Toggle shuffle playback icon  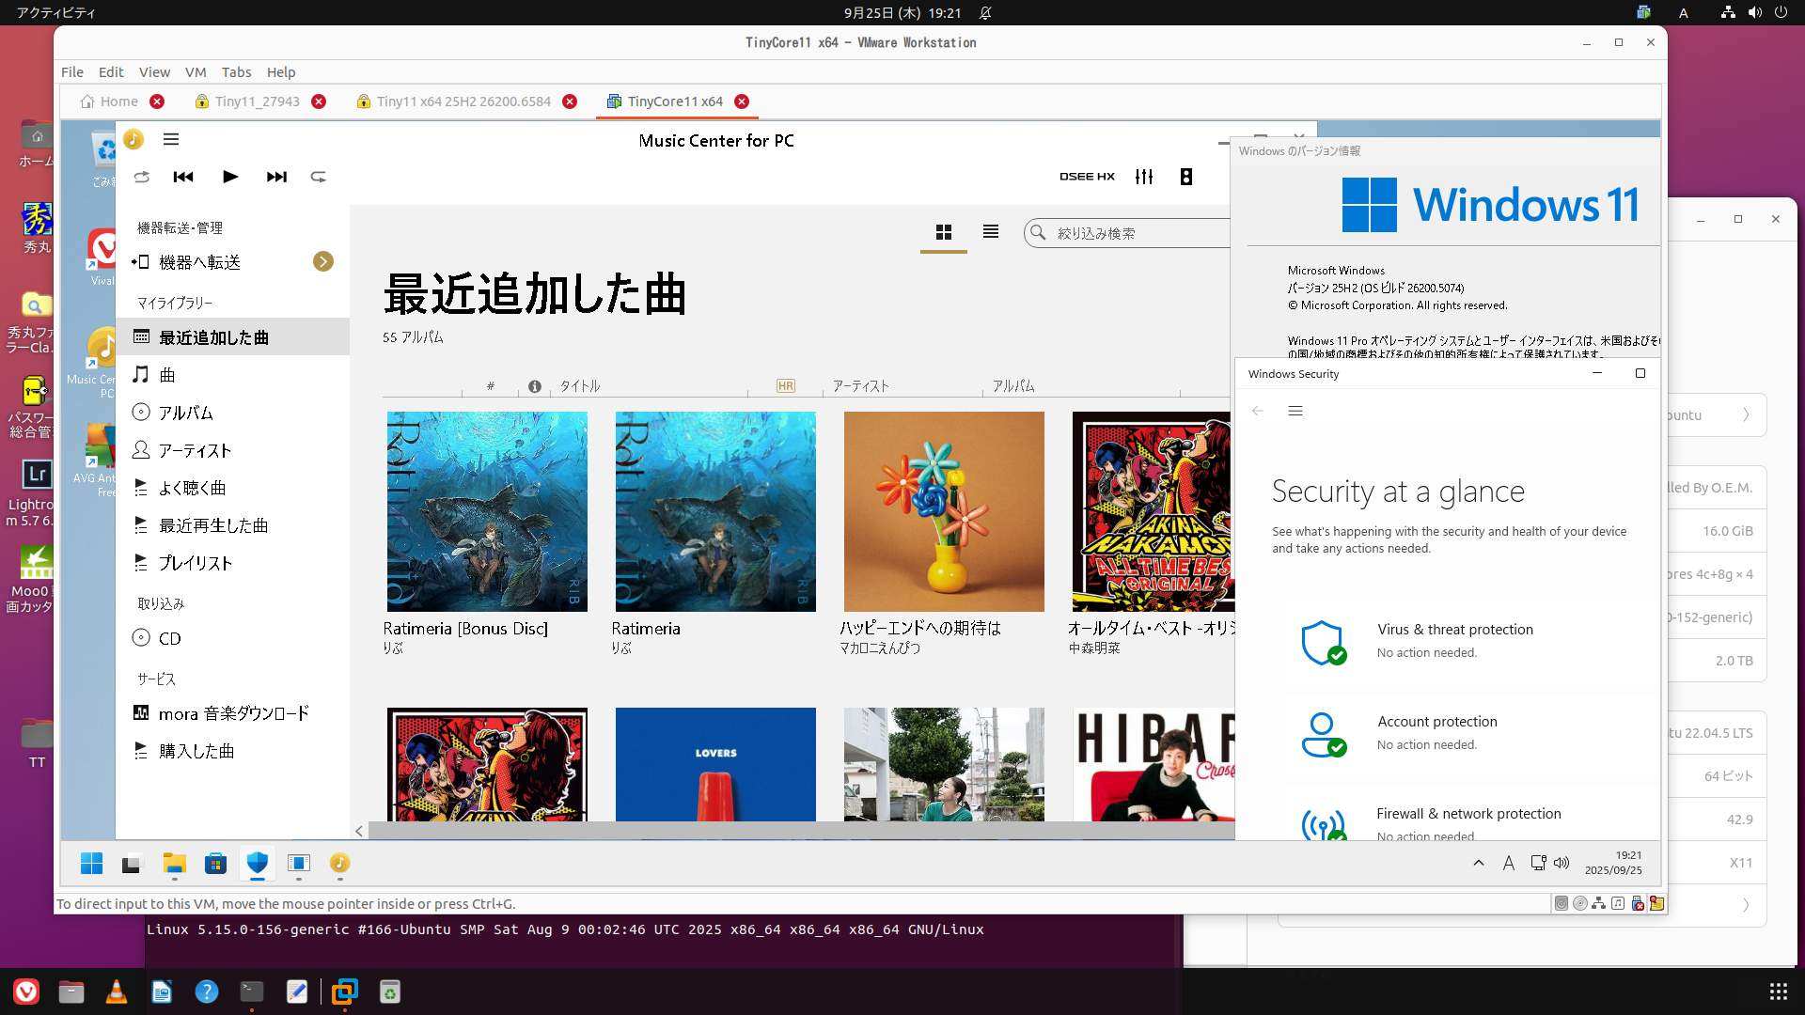142,177
